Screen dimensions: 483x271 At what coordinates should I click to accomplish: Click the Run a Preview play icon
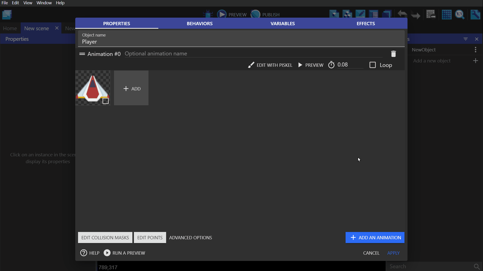(x=107, y=253)
